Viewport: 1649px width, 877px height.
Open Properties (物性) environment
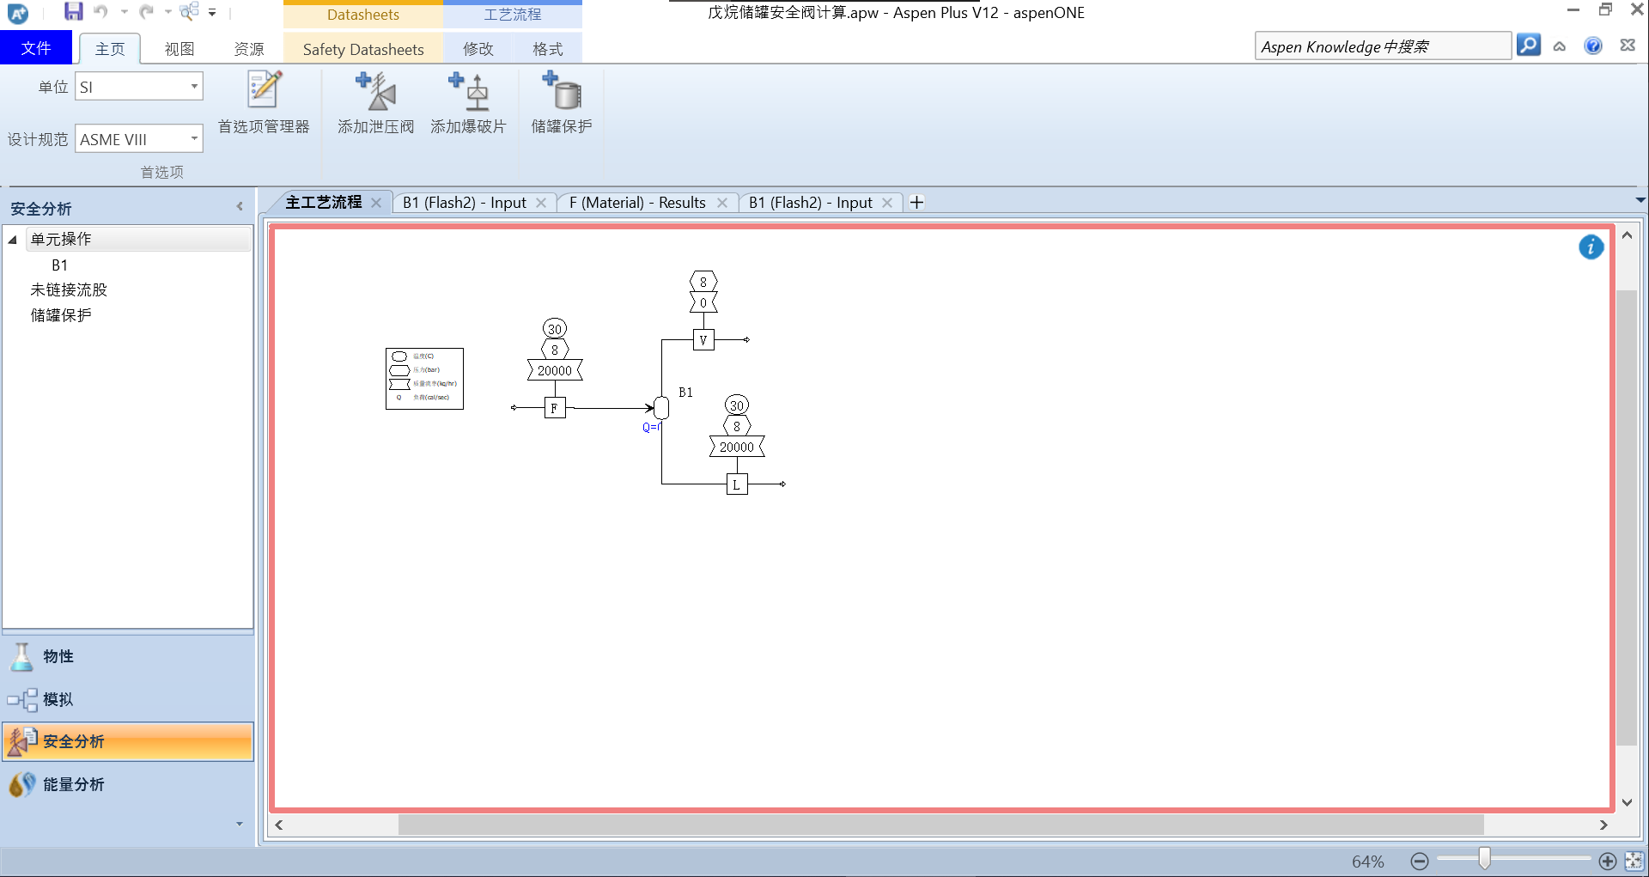pos(127,656)
